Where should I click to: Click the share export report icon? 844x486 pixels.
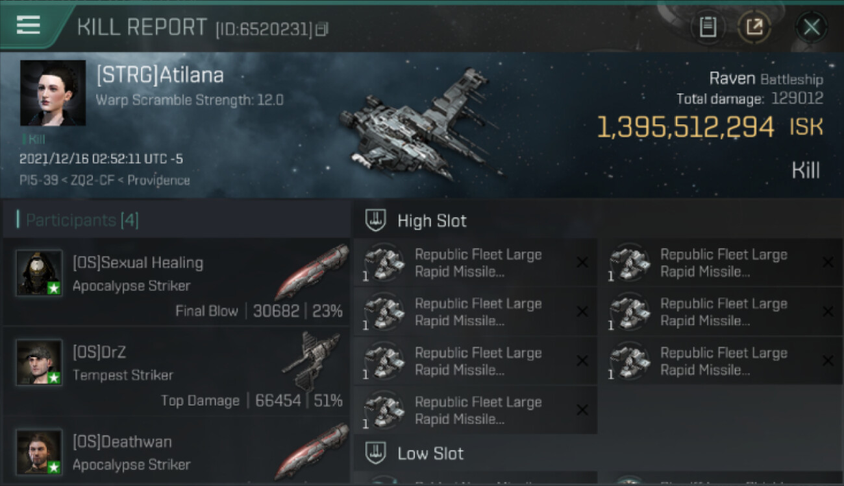click(754, 27)
